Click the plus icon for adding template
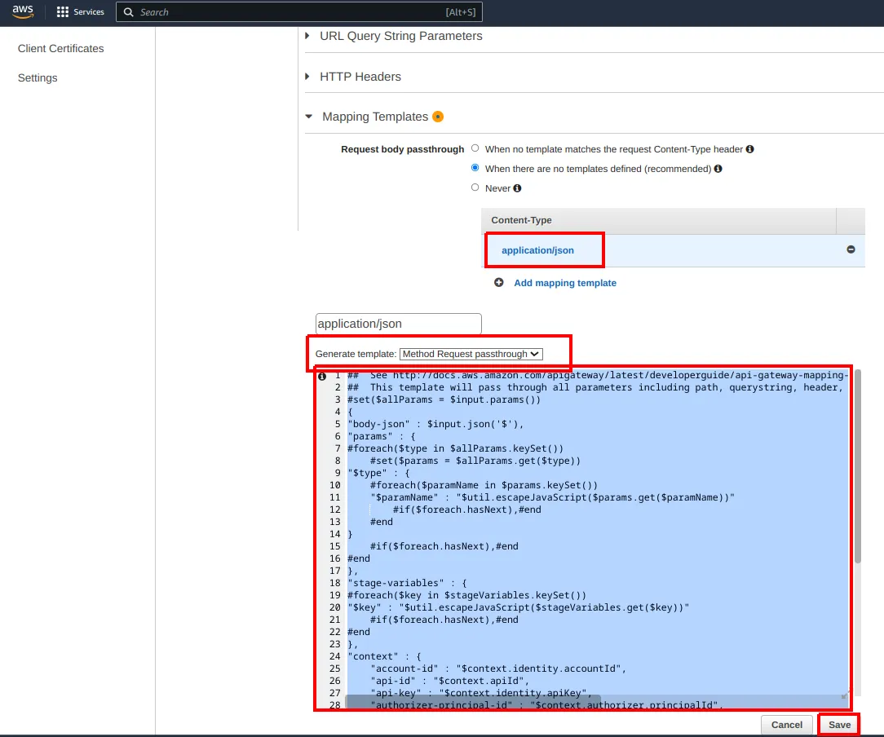The height and width of the screenshot is (737, 884). pyautogui.click(x=499, y=282)
